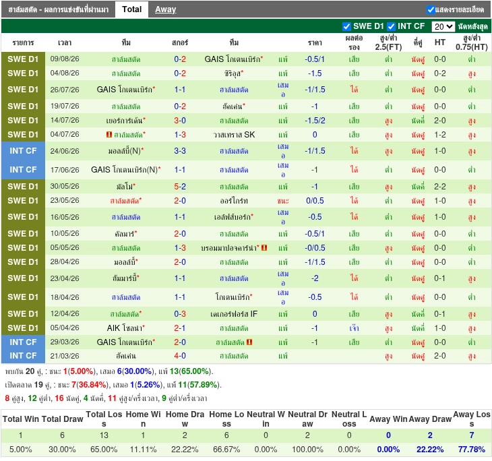
Task: Click the column header 'ราคา'
Action: click(x=315, y=42)
